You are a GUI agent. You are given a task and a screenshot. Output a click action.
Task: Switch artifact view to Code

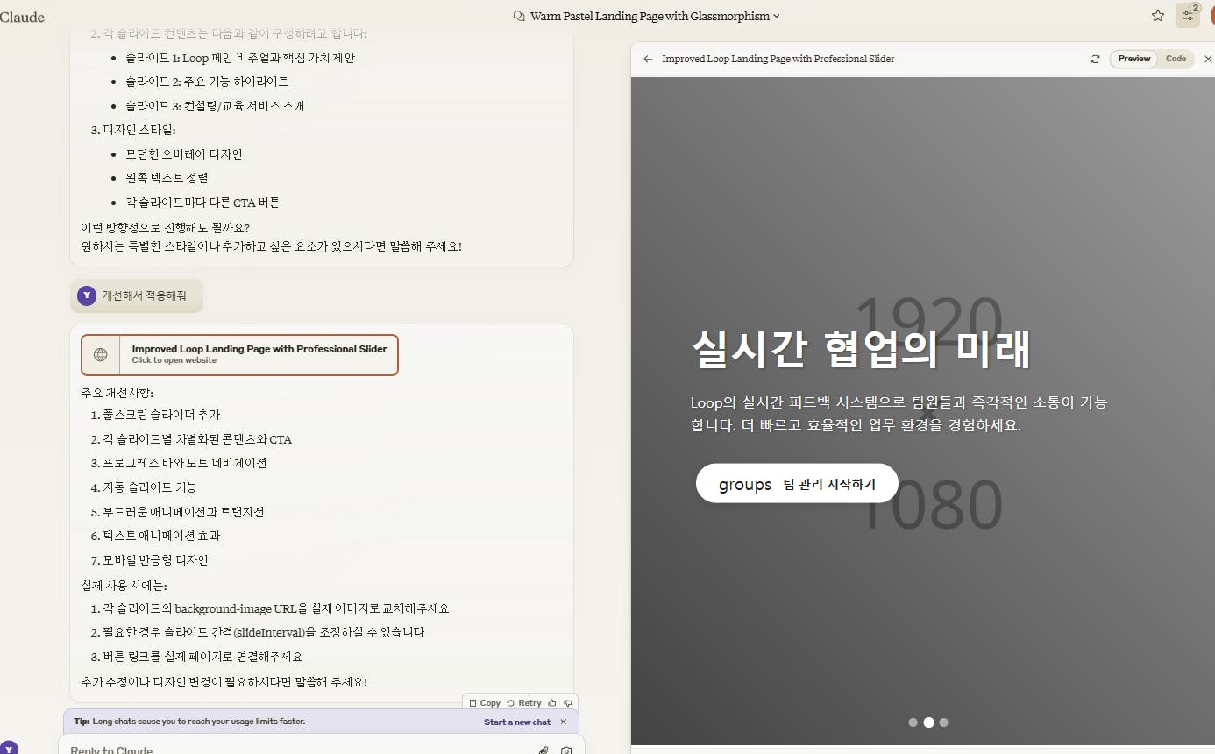click(x=1176, y=59)
